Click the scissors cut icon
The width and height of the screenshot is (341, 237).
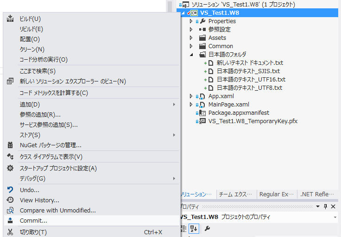pos(10,232)
